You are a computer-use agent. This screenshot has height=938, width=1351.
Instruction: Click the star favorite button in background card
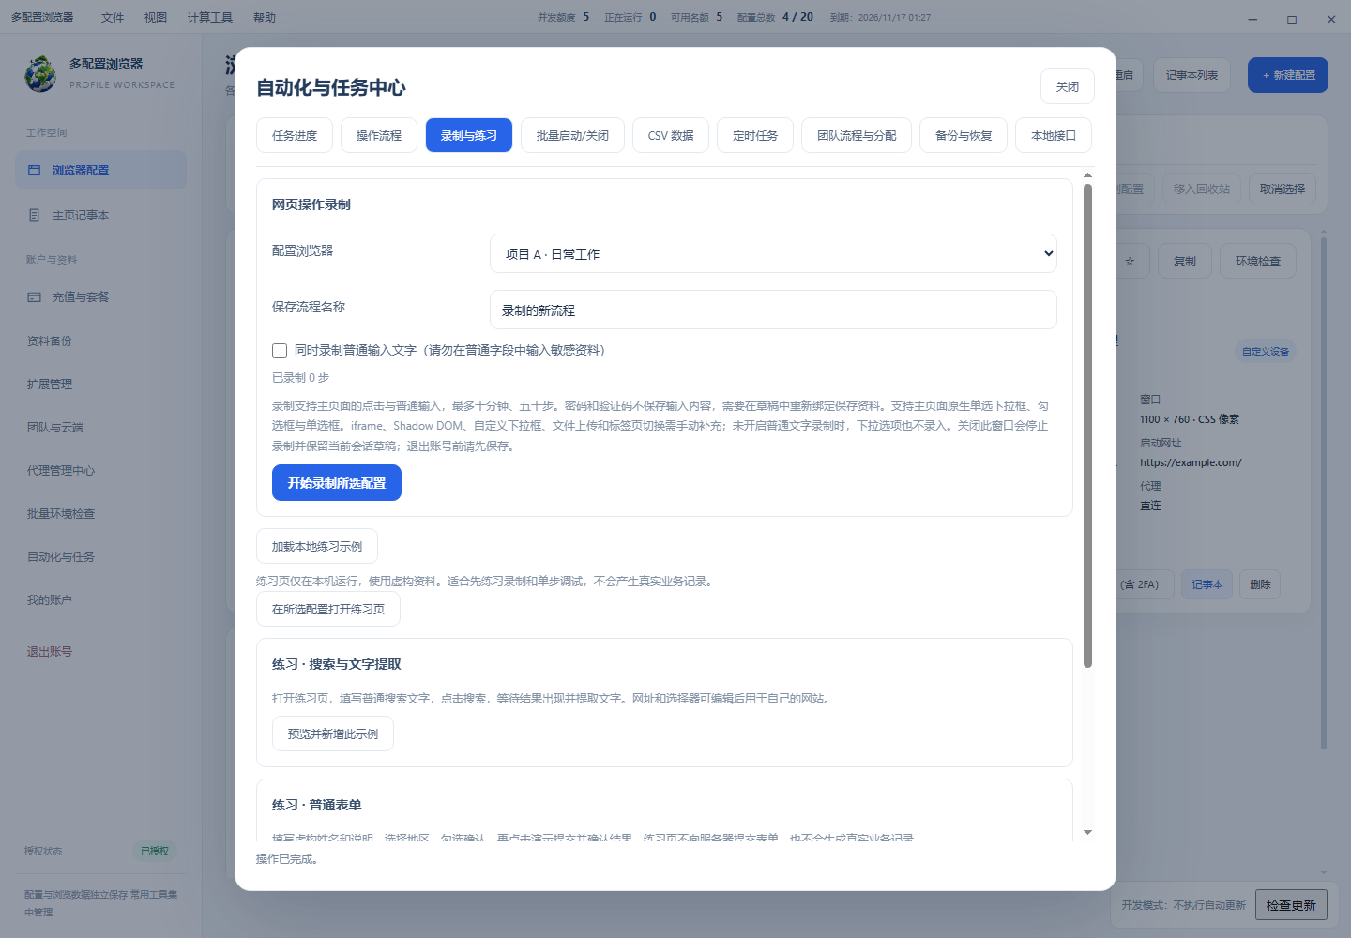click(1130, 262)
